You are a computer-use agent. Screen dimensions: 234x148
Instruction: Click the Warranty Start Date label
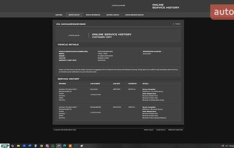(68, 60)
